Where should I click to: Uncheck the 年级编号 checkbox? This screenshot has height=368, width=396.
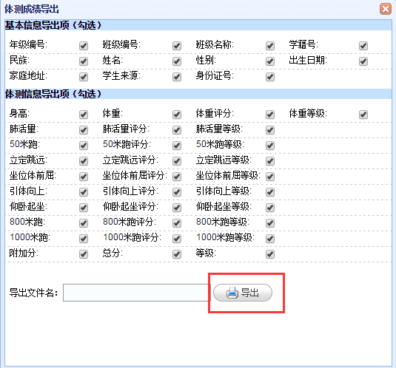pos(84,46)
